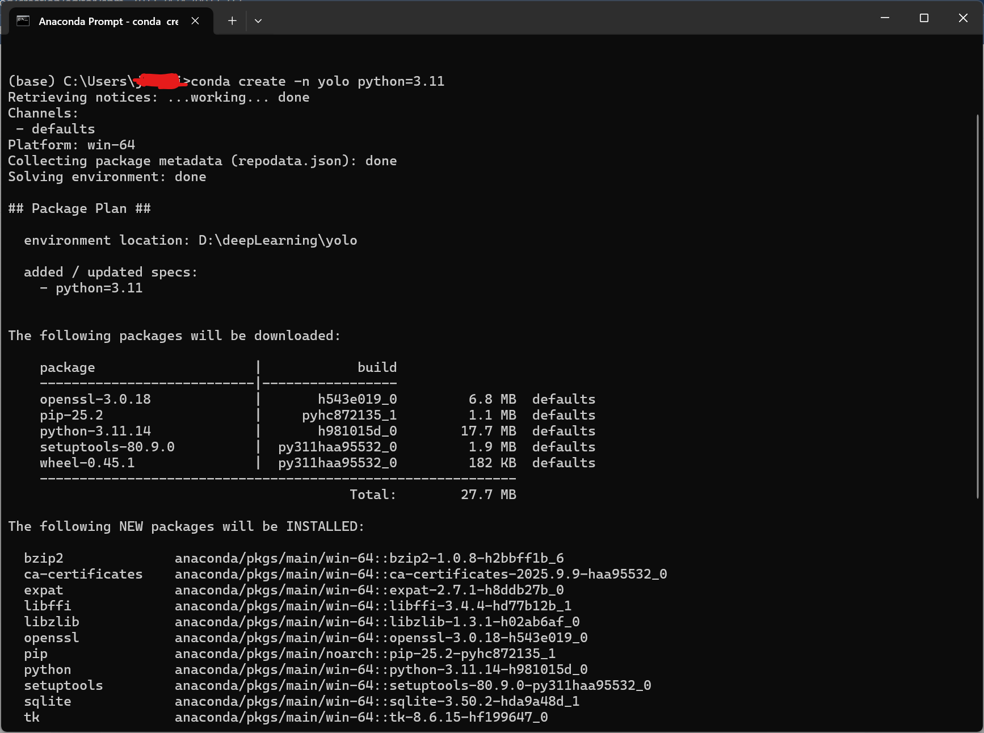Image resolution: width=984 pixels, height=733 pixels.
Task: Click 'expat-2.7.1-h8ddb27b_0' channel path
Action: (x=369, y=590)
